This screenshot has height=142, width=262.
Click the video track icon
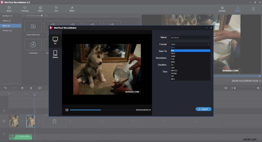[4, 121]
